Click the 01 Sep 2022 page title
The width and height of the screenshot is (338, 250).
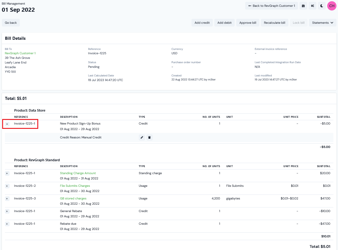click(18, 10)
